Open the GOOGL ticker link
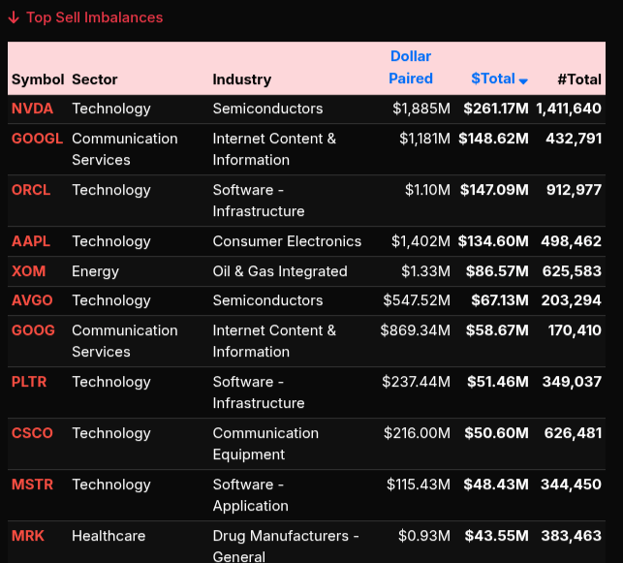Screen dimensions: 623x563 37,139
